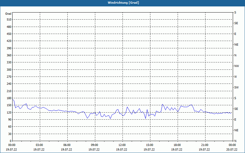Click the SW compass label
Viewport: 245px width, 153px height.
coord(236,88)
